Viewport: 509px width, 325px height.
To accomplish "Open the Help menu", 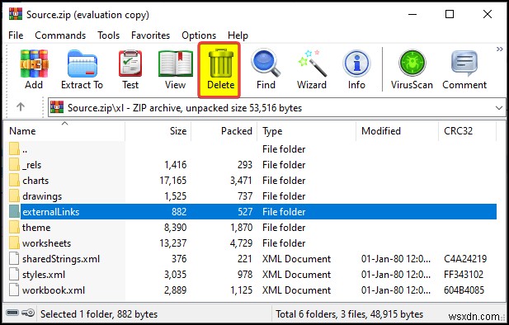I will [238, 35].
